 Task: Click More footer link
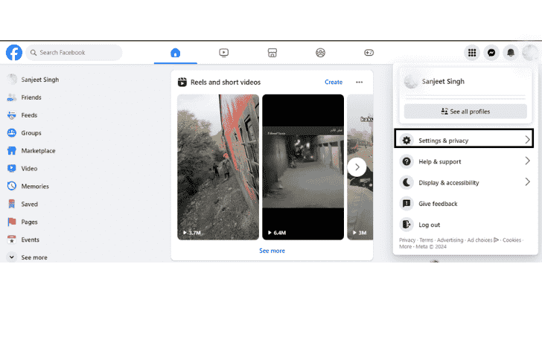click(x=406, y=247)
